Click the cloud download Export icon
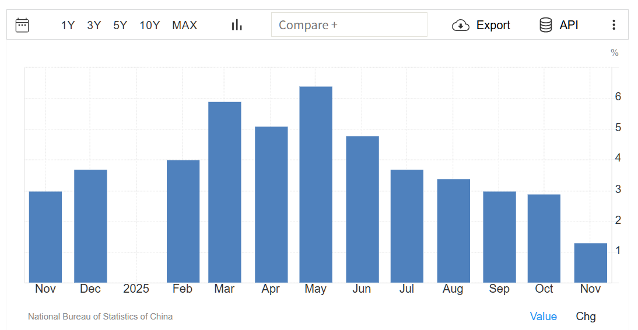This screenshot has width=638, height=330. [461, 25]
